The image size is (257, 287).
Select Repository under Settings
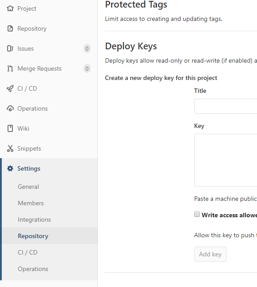[x=33, y=236]
